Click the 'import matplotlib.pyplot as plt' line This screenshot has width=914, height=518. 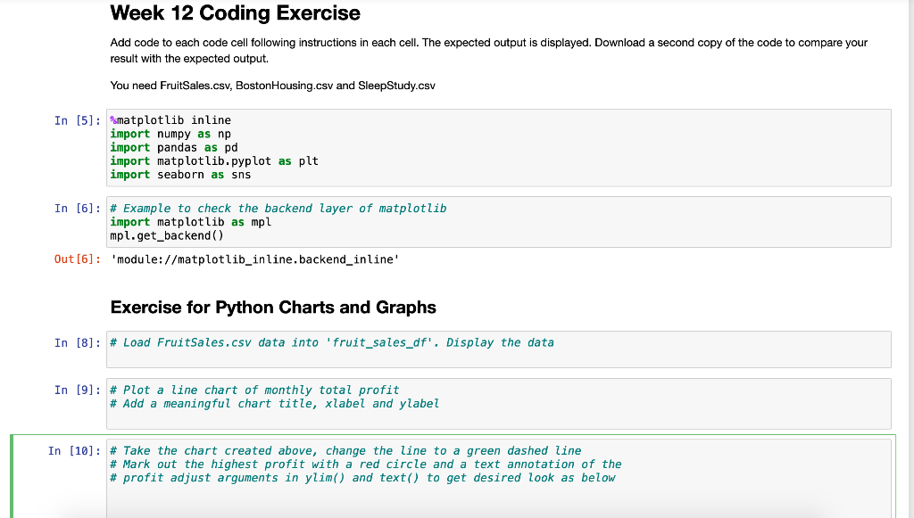pos(214,160)
